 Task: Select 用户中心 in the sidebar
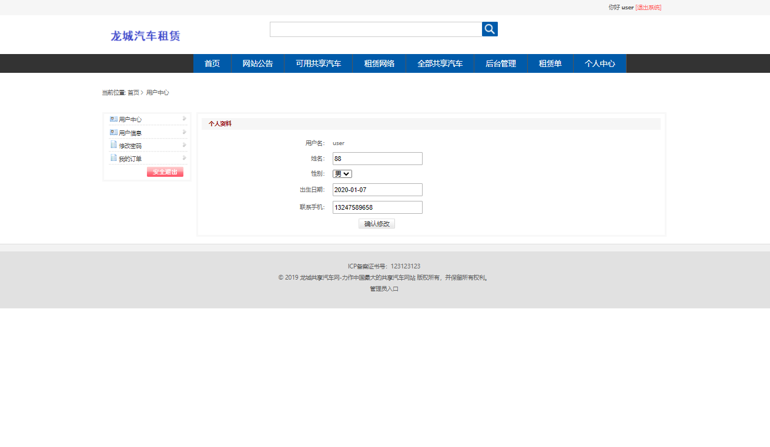130,119
